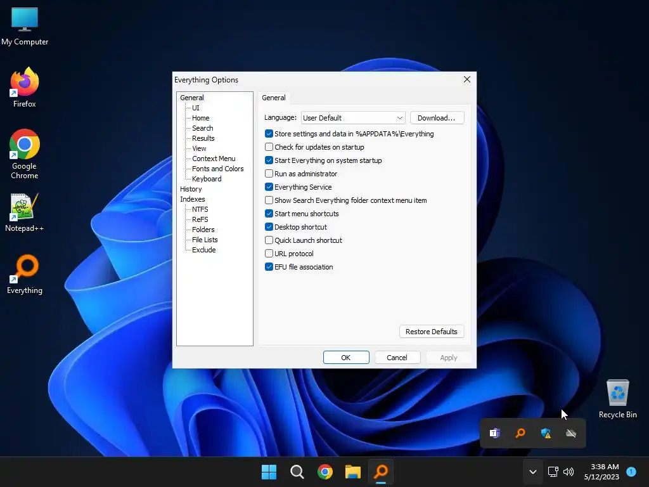Select Exclude in the options tree

click(x=203, y=250)
